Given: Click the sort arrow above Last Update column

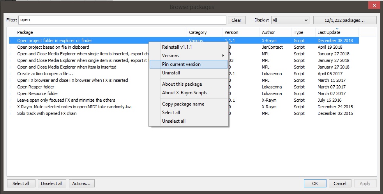Looking at the screenshot, I should click(337, 29).
